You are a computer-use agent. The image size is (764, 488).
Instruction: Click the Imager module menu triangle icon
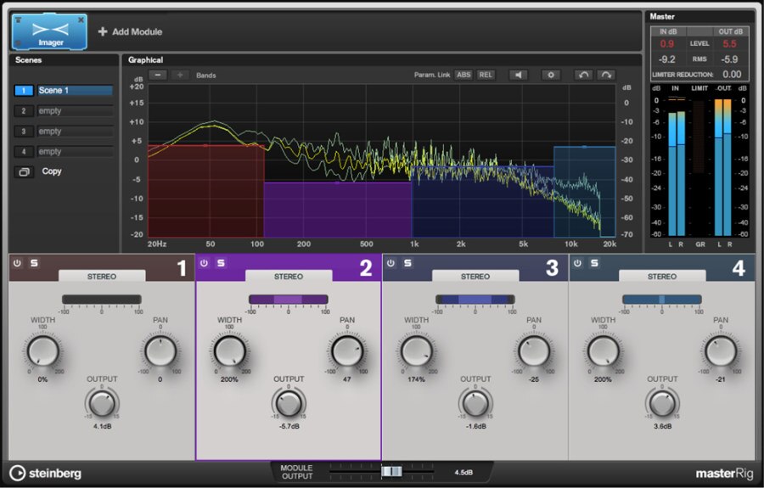pyautogui.click(x=18, y=20)
